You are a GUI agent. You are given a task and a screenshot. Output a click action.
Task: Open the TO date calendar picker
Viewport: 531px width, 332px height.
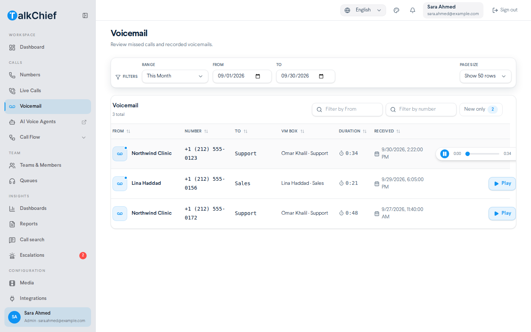point(321,76)
